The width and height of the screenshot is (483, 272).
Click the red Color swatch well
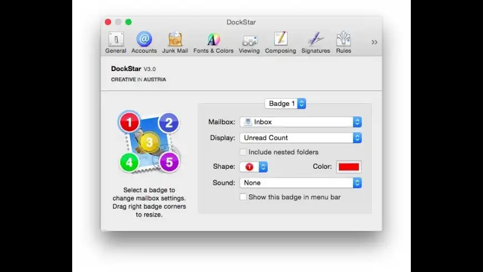tap(349, 167)
